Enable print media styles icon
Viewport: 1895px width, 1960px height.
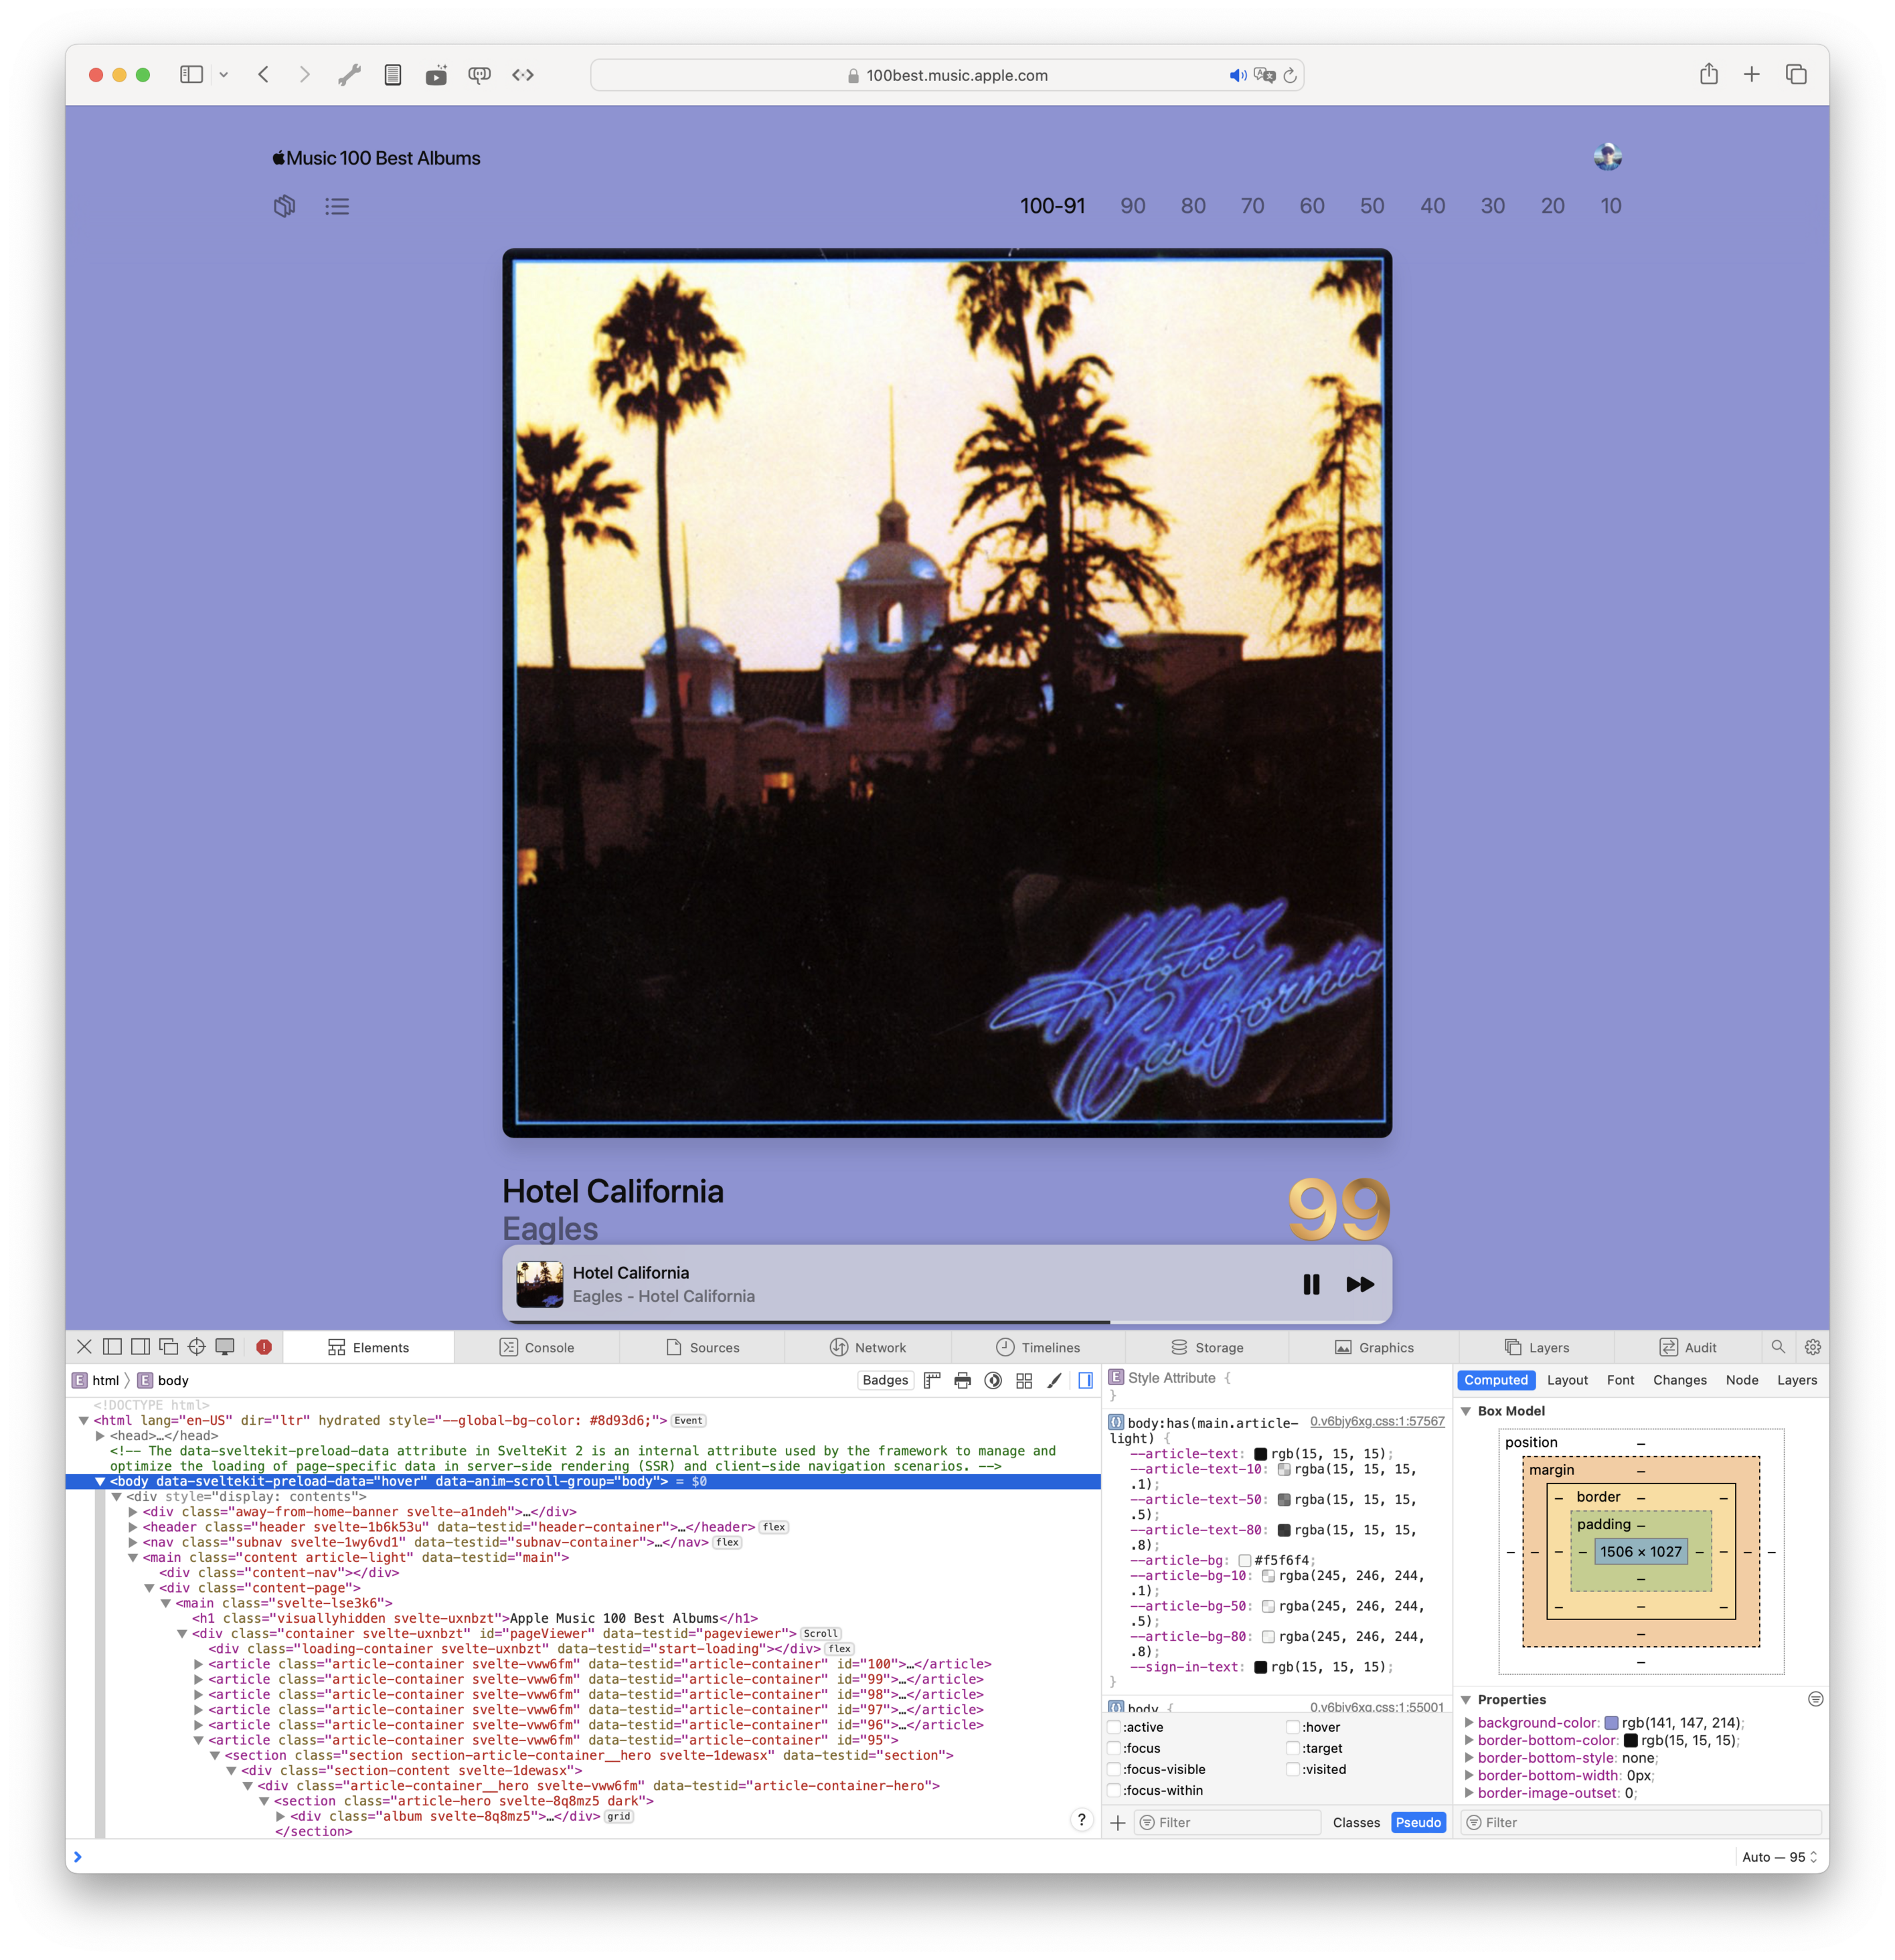tap(963, 1380)
